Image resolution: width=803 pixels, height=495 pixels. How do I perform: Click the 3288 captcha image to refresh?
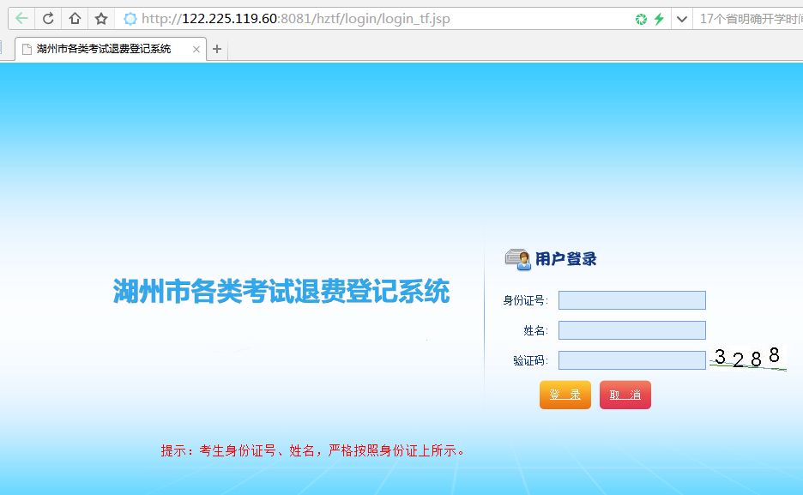coord(747,358)
